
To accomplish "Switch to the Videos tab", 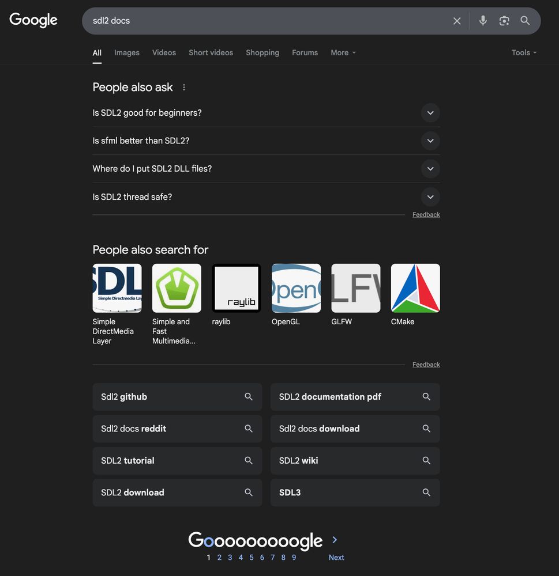I will coord(164,52).
